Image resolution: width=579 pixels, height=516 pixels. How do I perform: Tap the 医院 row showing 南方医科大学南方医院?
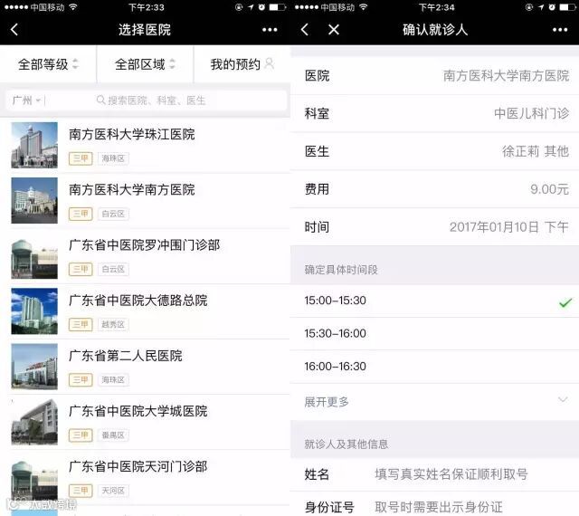(x=434, y=76)
